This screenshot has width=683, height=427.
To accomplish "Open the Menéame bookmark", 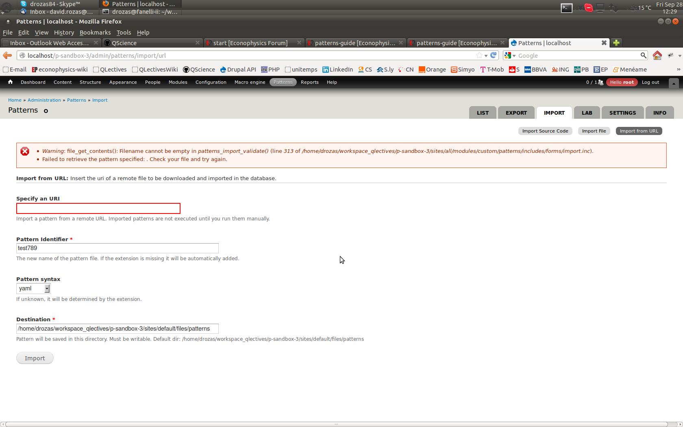I will [630, 70].
